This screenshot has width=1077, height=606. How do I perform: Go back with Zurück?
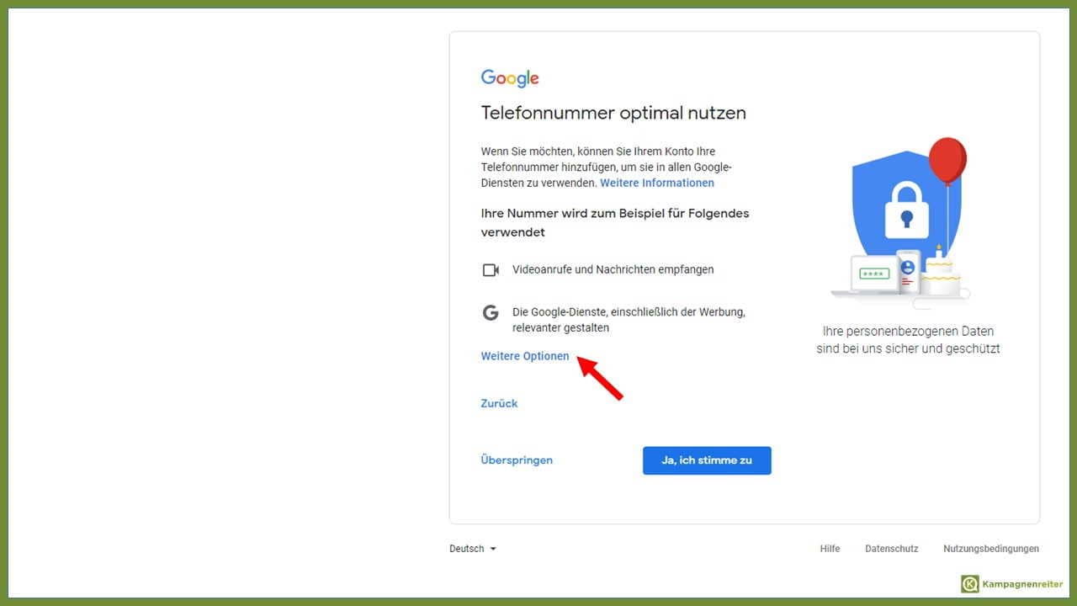click(499, 403)
